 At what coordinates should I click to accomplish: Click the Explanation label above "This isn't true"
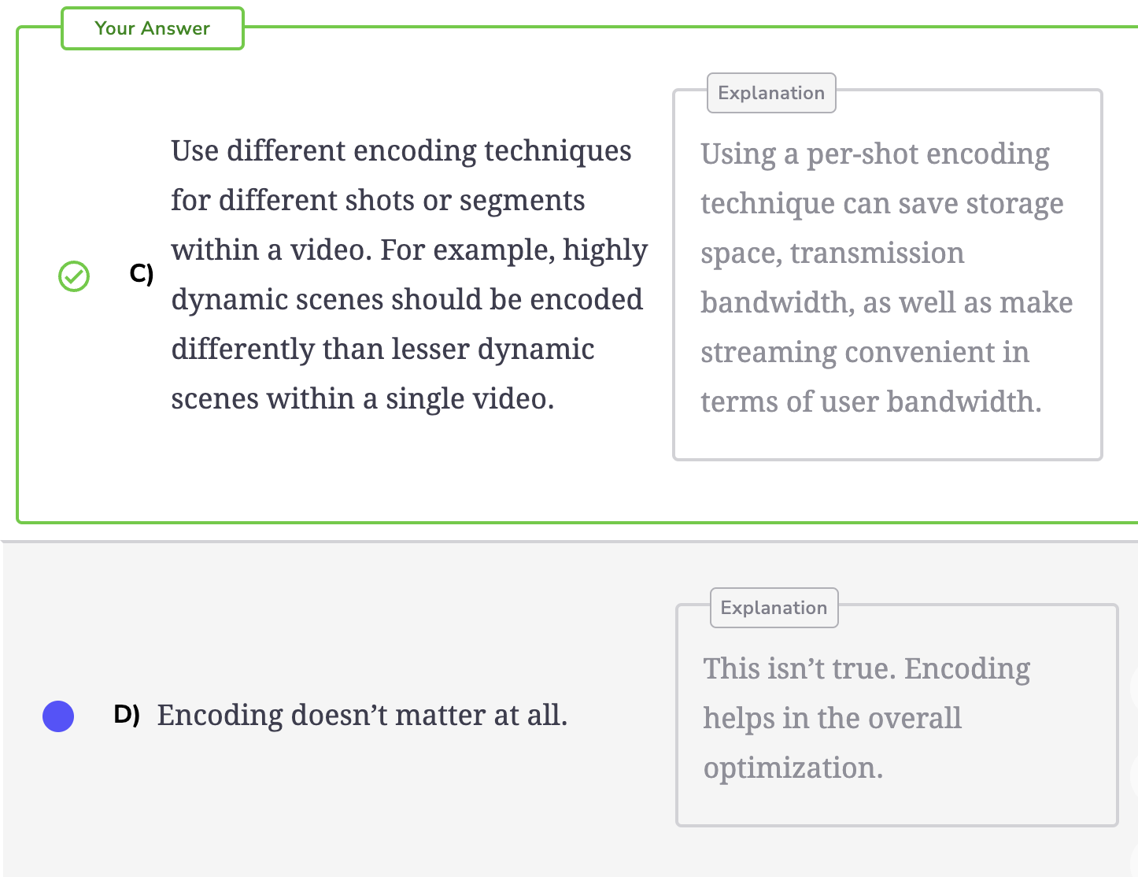[x=774, y=608]
